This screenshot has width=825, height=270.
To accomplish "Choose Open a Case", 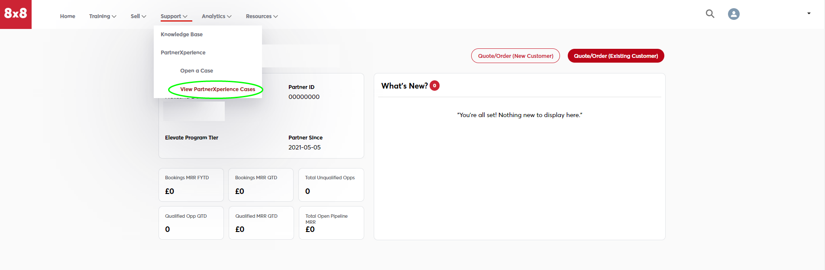I will 197,71.
